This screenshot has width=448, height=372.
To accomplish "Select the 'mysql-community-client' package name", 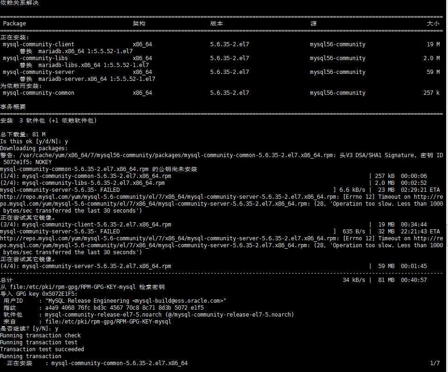I will (39, 44).
